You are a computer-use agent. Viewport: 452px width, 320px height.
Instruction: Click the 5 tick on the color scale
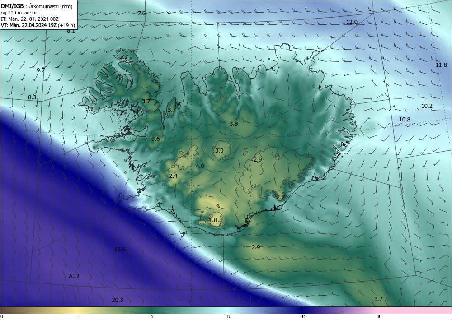click(152, 316)
